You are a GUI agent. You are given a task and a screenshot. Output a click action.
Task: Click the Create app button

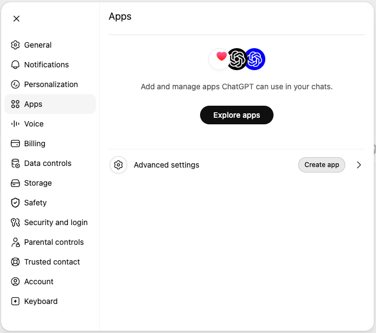[322, 165]
